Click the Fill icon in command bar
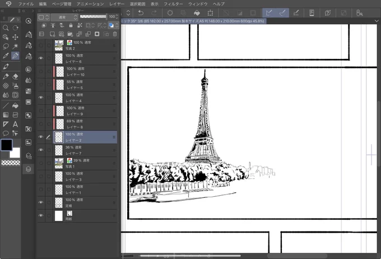The width and height of the screenshot is (381, 259). click(197, 13)
